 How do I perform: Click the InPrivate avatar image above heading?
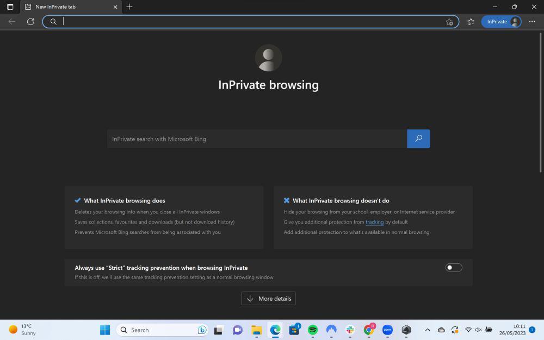[269, 58]
